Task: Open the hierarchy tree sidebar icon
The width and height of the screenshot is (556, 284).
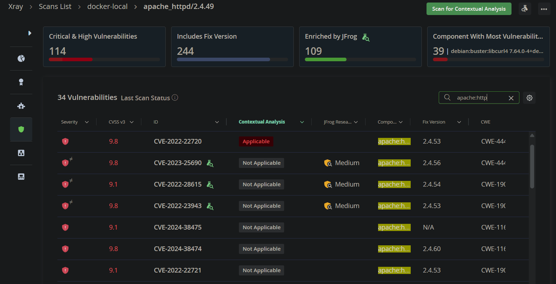Action: coord(21,153)
